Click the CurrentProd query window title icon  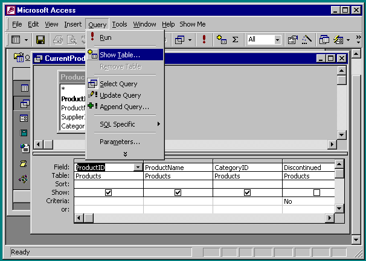click(38, 58)
